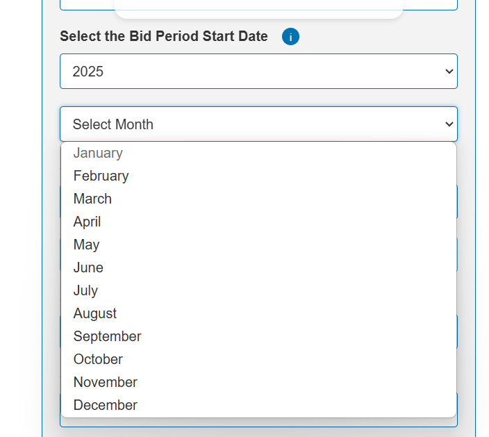Click the field partly hidden below December
The image size is (489, 437).
pyautogui.click(x=258, y=422)
